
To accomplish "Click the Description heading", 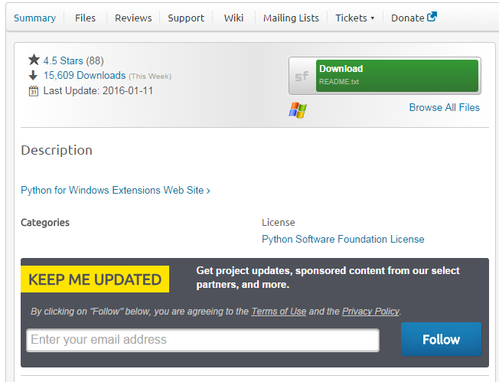I will coord(57,150).
